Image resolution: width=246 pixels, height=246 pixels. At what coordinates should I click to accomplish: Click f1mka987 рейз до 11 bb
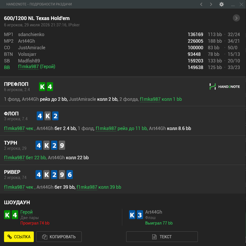coord(122,128)
